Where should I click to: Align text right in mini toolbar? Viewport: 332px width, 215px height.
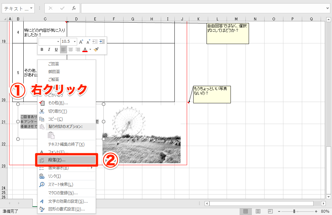78,50
